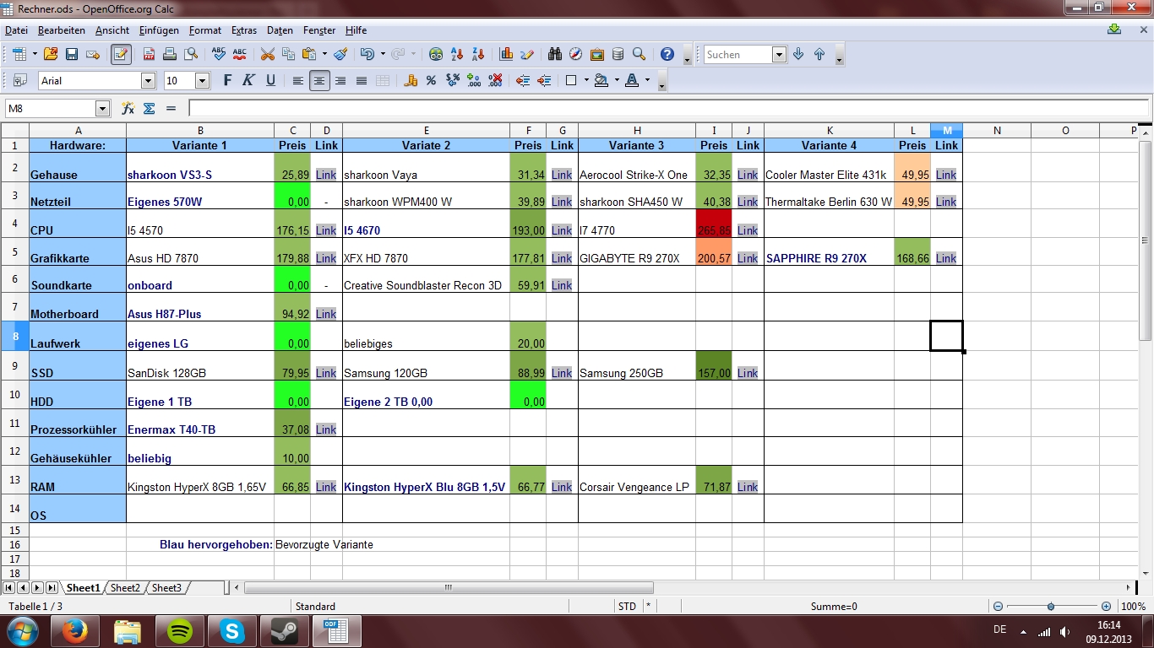This screenshot has height=648, width=1154.
Task: Open Function Wizard fx icon
Action: click(128, 109)
